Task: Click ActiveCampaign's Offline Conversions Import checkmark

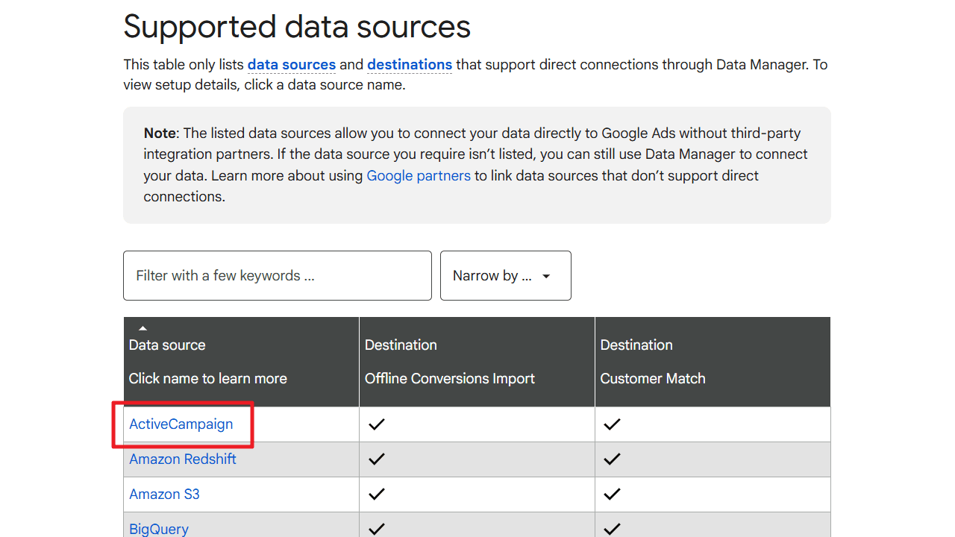Action: coord(377,424)
